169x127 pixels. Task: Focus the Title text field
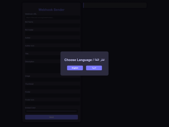click(43, 57)
